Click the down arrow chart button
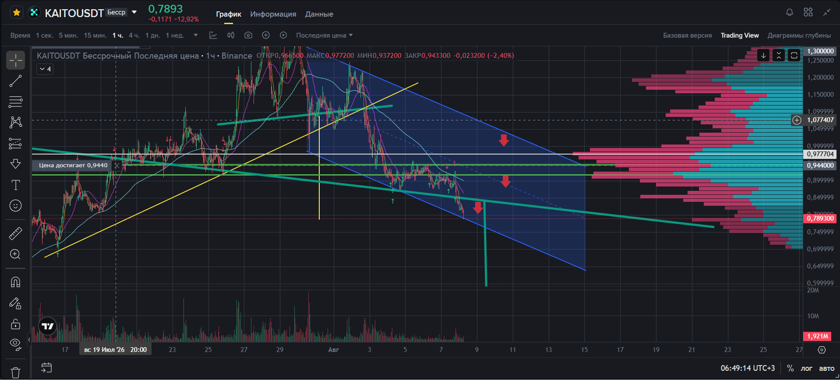The width and height of the screenshot is (840, 380). pos(763,55)
